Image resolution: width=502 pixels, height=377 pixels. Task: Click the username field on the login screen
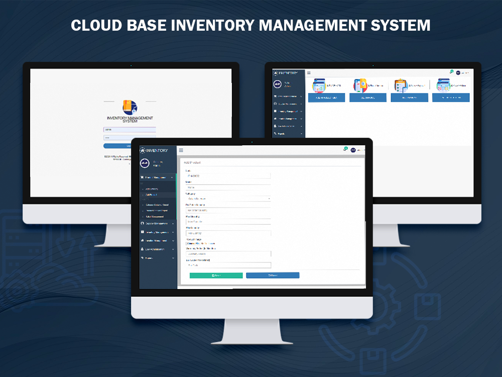[130, 129]
